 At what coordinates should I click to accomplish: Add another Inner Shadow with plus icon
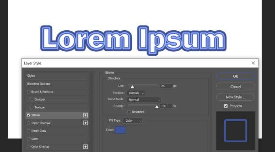click(85, 123)
